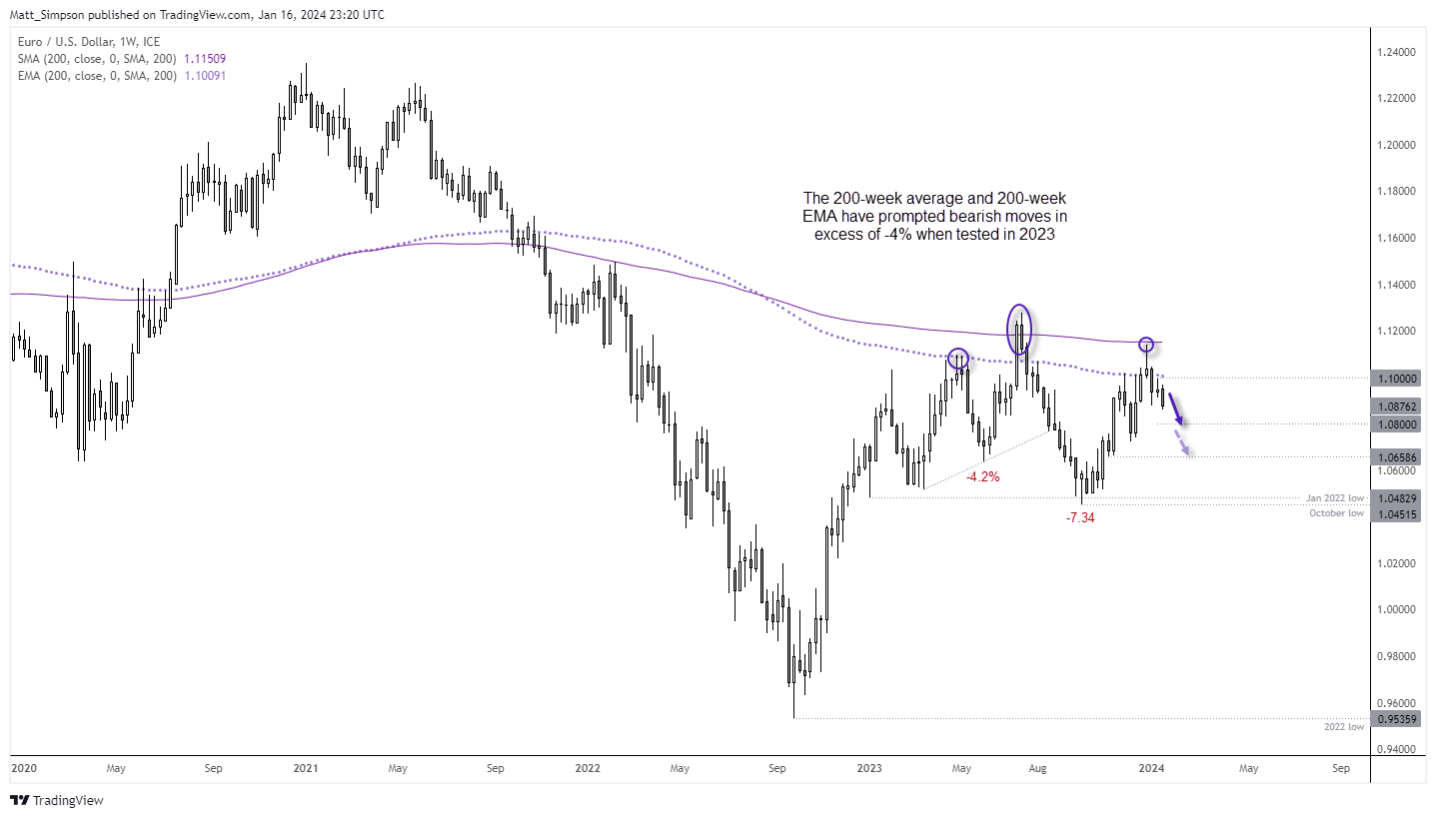Click the 1.20000 label on price axis

click(x=1399, y=145)
